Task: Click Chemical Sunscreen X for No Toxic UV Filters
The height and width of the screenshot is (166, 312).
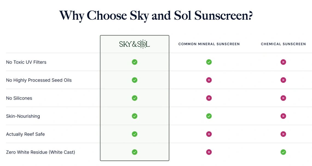Action: click(283, 62)
